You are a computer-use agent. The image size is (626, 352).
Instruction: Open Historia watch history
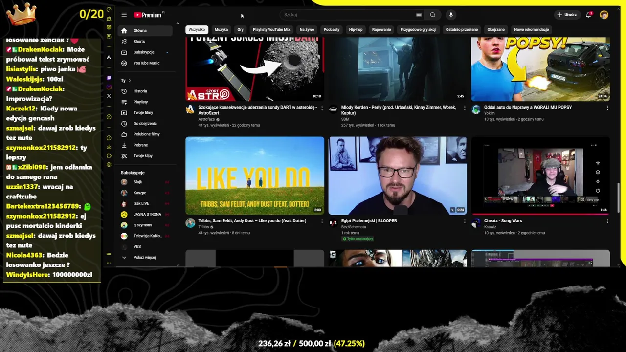(145, 91)
